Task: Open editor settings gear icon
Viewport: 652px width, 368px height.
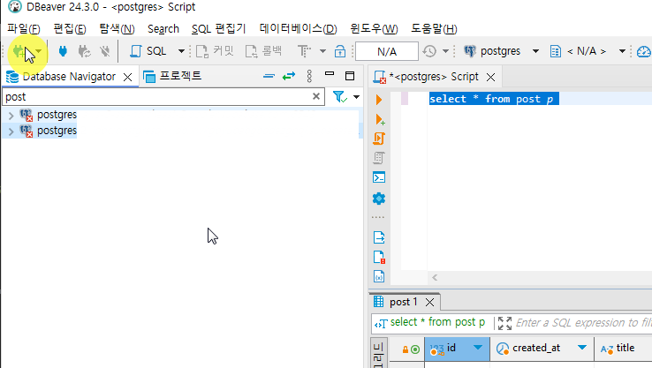Action: (379, 199)
